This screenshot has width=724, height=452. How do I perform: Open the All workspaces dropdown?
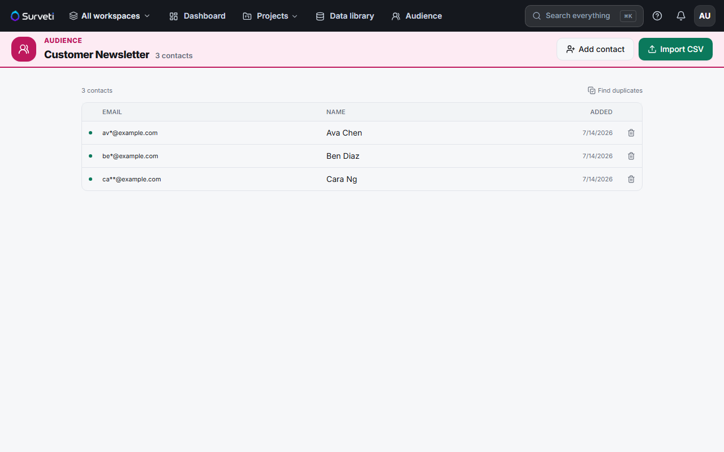tap(110, 16)
